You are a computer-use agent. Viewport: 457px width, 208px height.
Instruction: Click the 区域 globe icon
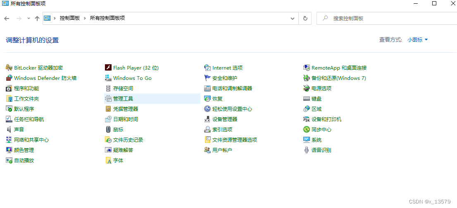pos(306,109)
